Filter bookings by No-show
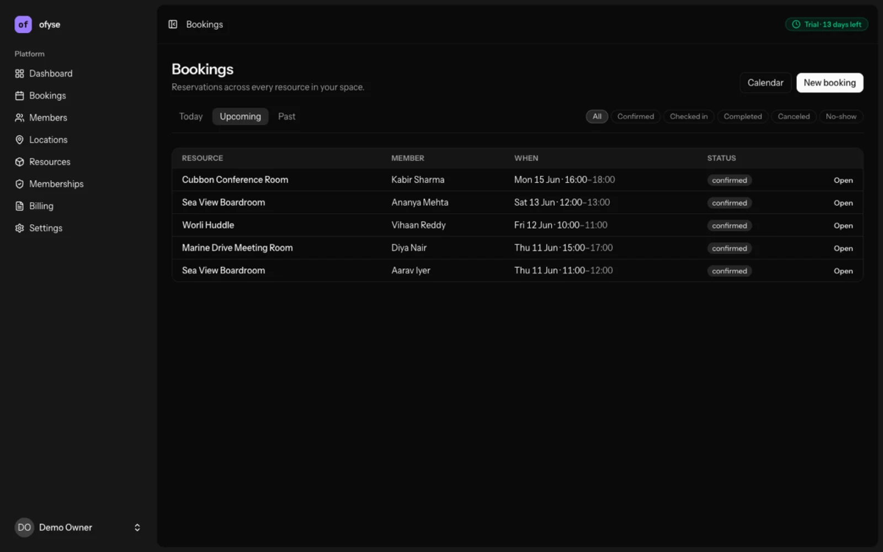 click(841, 116)
